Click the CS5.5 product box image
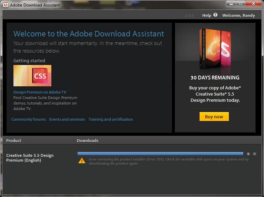Screen dimensions: 264x197 click(x=215, y=49)
